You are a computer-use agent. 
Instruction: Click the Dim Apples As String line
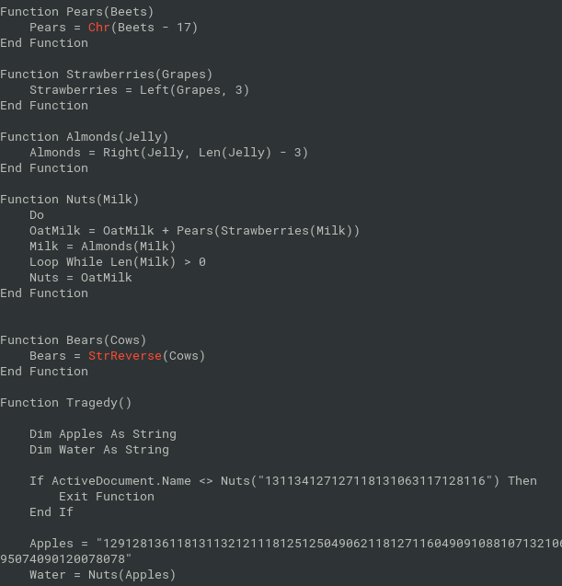(103, 434)
